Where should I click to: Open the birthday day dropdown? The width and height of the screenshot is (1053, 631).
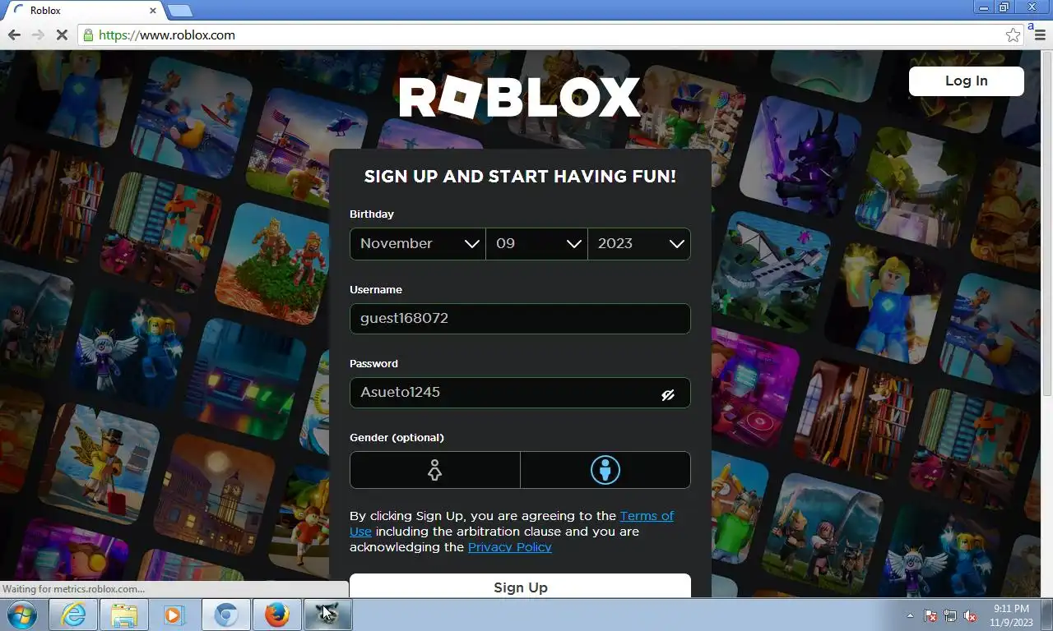536,244
